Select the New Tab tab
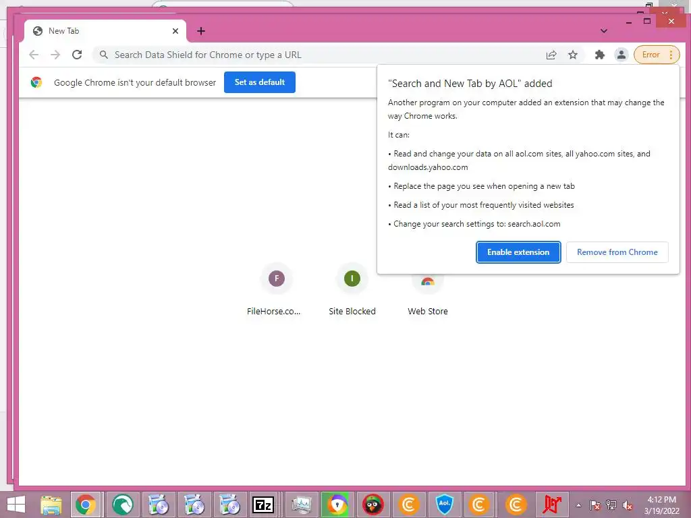Image resolution: width=691 pixels, height=518 pixels. (x=105, y=31)
